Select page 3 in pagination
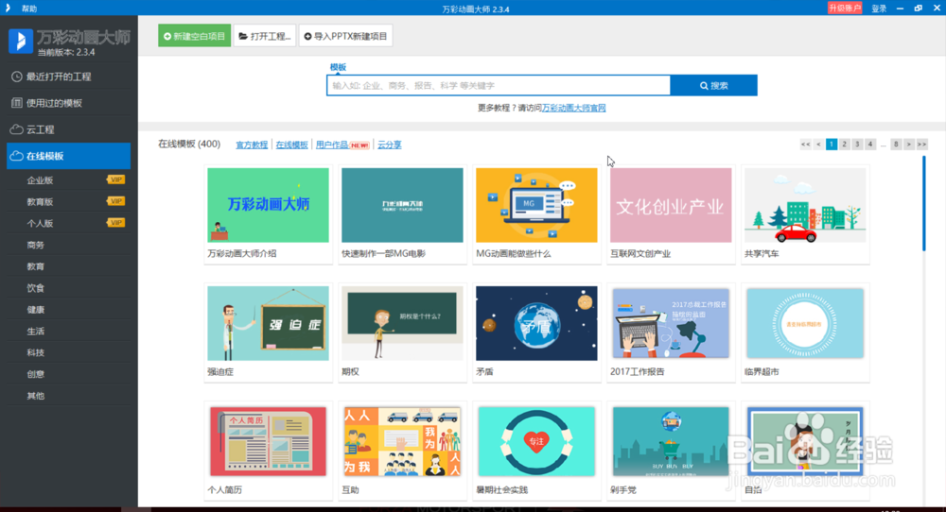 [857, 144]
